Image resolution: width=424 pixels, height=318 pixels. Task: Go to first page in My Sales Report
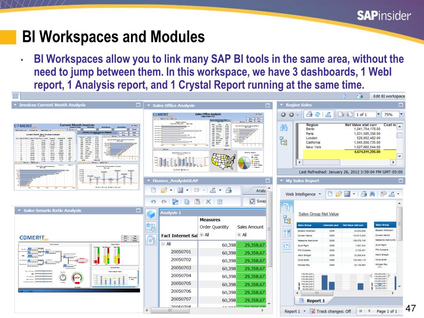click(x=361, y=311)
